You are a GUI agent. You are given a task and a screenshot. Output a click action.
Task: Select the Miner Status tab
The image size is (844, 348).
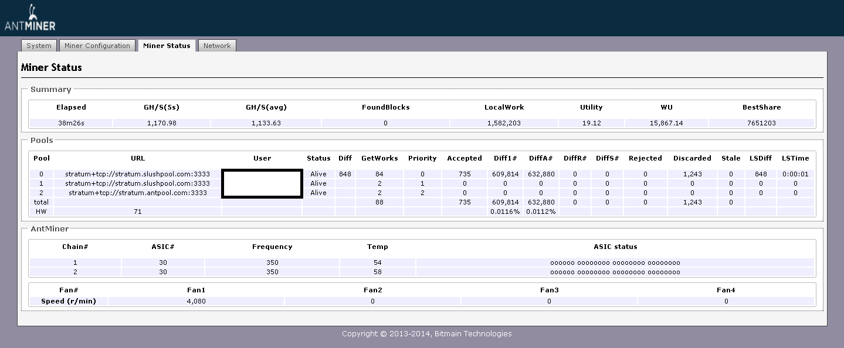pos(167,46)
